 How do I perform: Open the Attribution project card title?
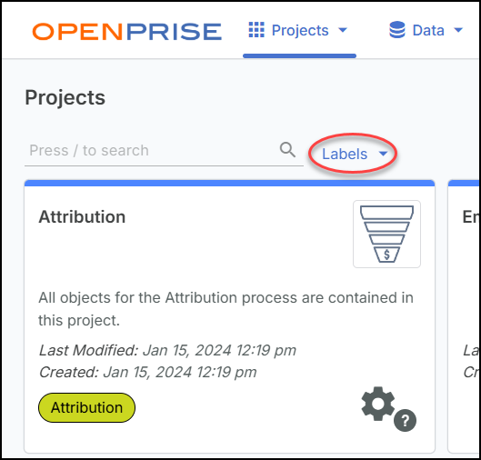click(82, 216)
